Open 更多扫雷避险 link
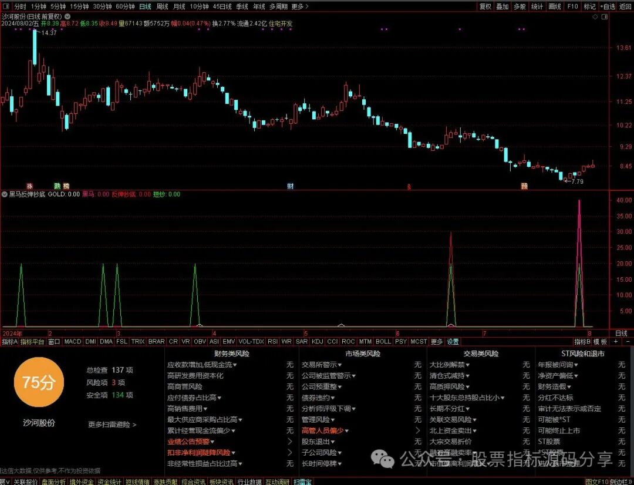This screenshot has width=634, height=485. coord(112,425)
